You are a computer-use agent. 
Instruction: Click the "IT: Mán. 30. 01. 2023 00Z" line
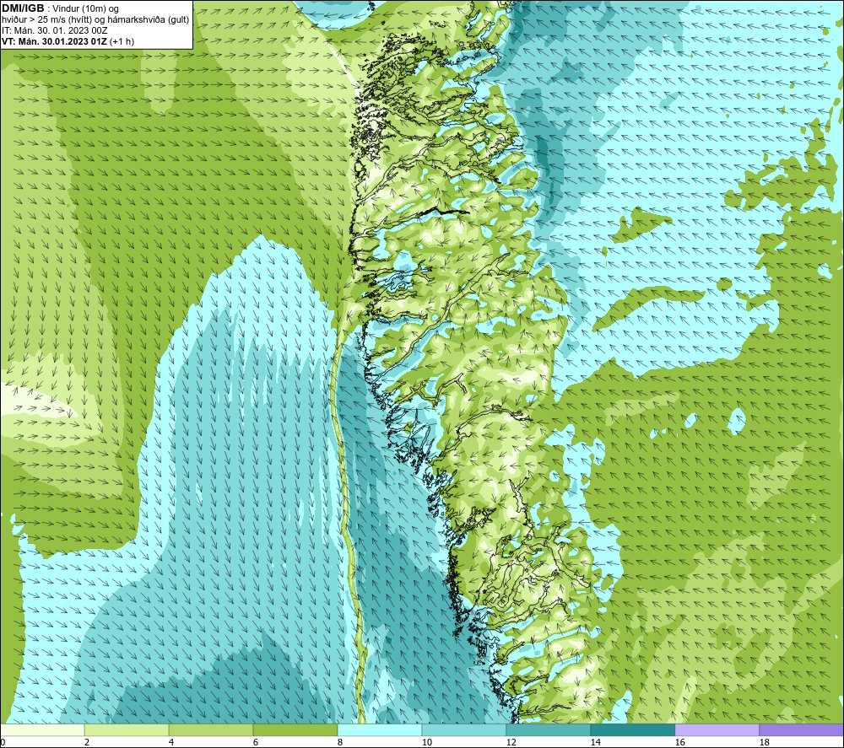[x=54, y=30]
